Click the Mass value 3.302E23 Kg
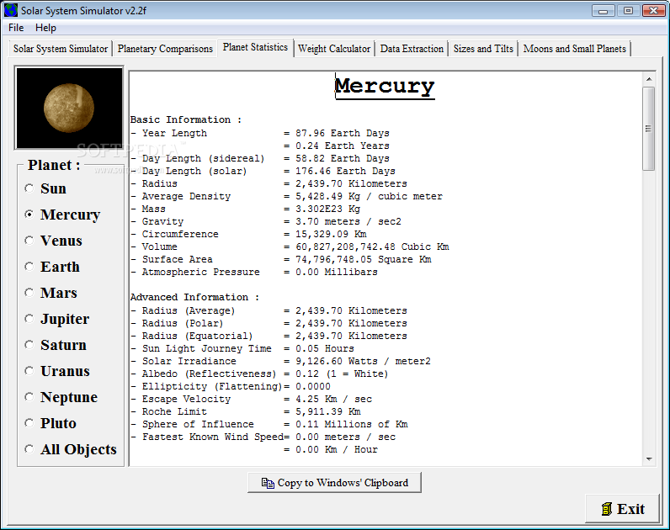The height and width of the screenshot is (530, 670). tap(327, 209)
